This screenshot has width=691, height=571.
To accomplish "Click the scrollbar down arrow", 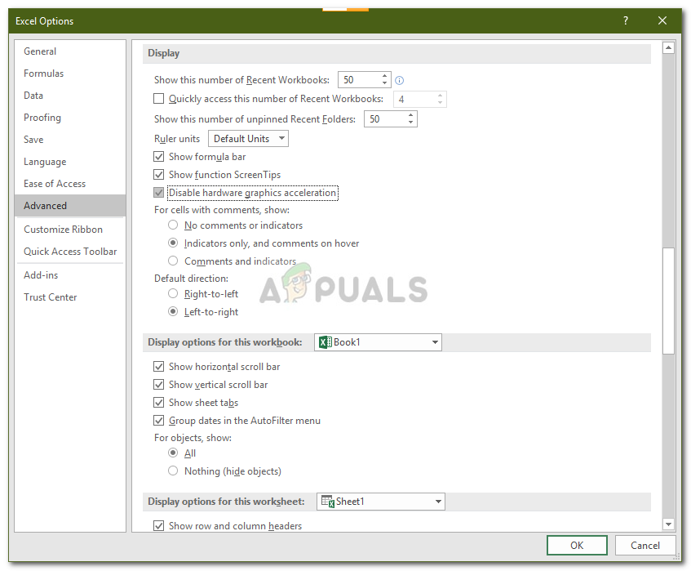I will tap(668, 524).
